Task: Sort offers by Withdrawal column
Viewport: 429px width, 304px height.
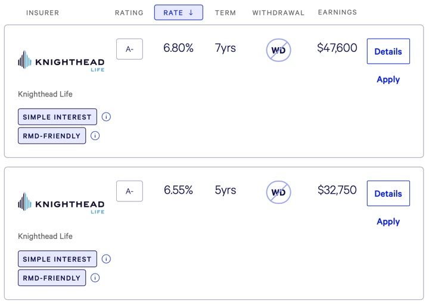Action: click(x=278, y=13)
